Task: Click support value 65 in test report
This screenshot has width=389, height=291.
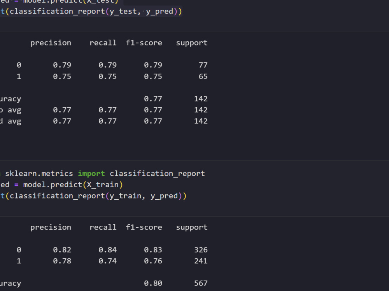Action: pos(203,77)
